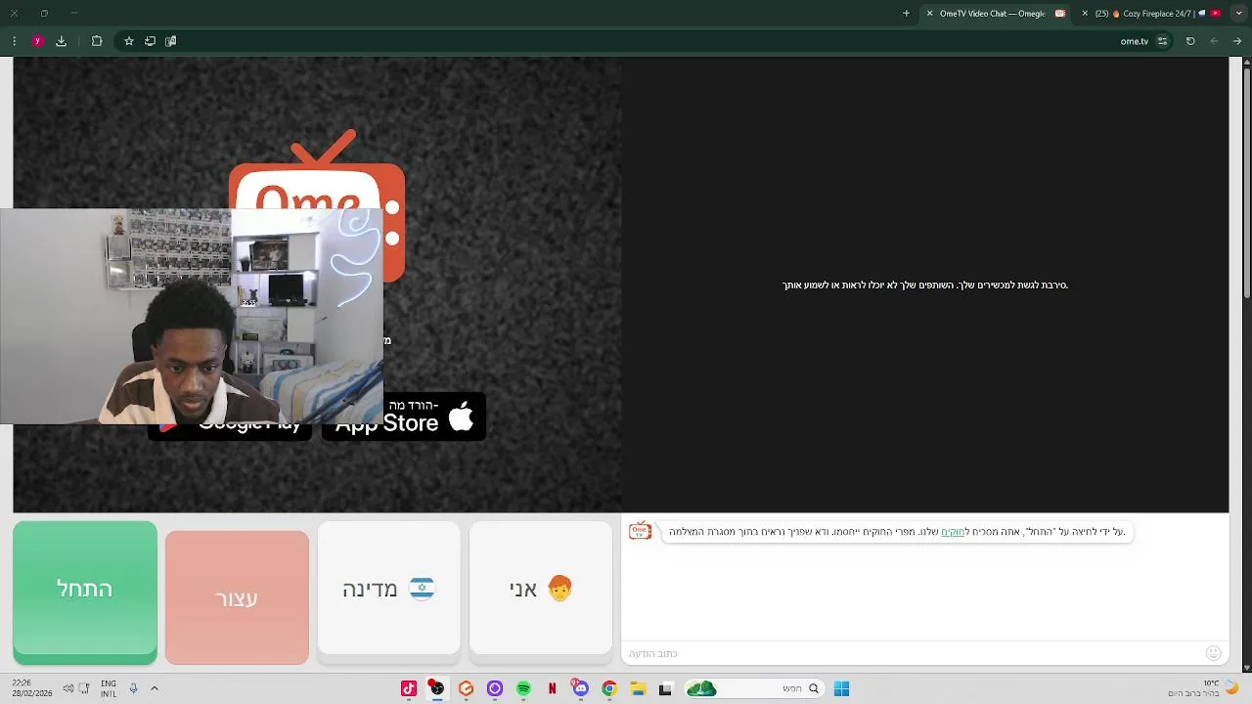The image size is (1252, 704).
Task: Open the Windows Start menu
Action: 841,688
